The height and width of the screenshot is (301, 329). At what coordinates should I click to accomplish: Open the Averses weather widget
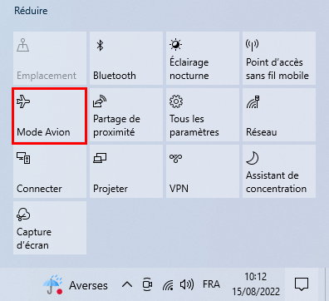75,284
